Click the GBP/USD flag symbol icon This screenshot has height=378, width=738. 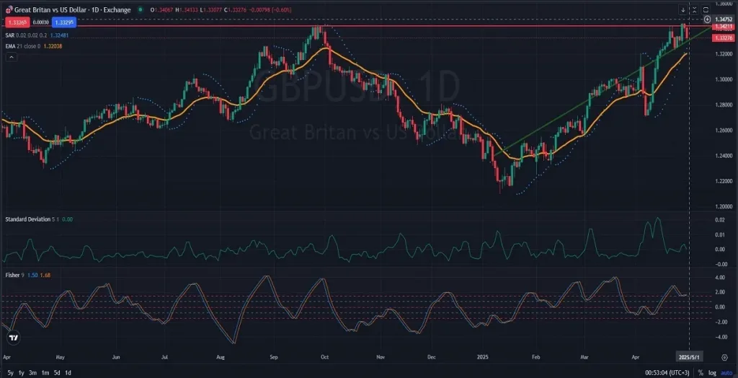9,10
